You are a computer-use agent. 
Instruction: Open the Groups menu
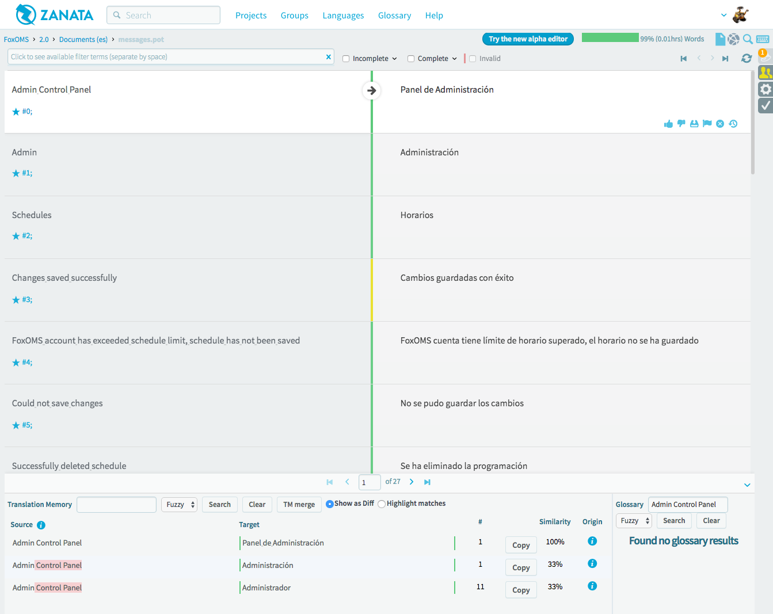[x=295, y=16]
